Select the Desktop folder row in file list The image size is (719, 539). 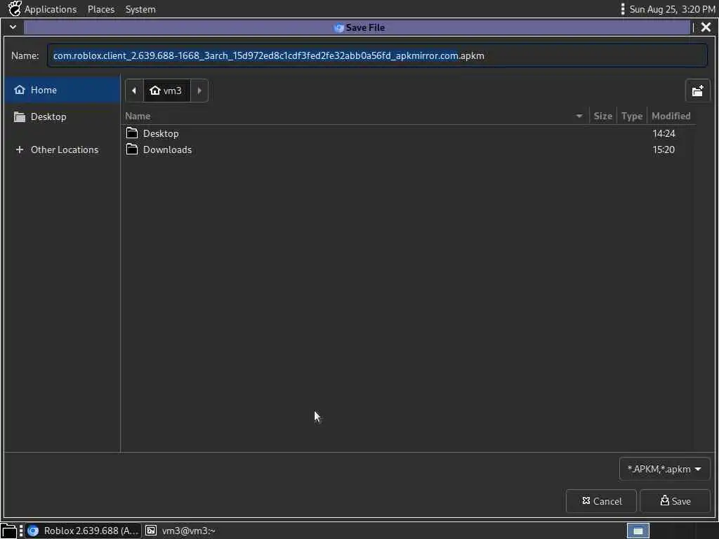pyautogui.click(x=409, y=133)
